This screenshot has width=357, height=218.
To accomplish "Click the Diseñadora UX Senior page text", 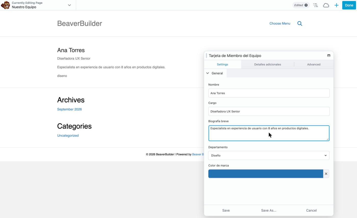I will [x=74, y=59].
